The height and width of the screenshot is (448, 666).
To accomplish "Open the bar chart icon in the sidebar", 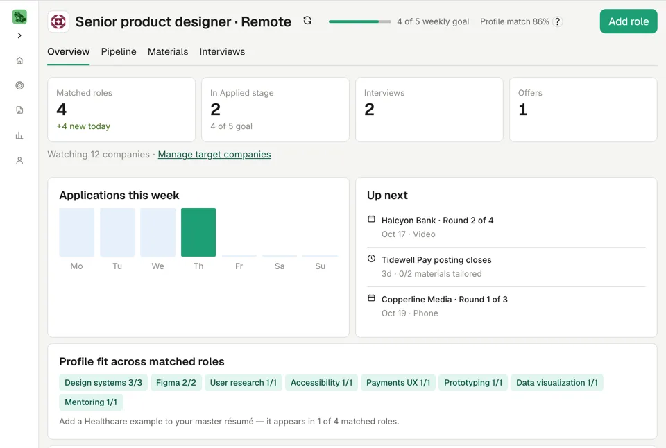I will (19, 135).
